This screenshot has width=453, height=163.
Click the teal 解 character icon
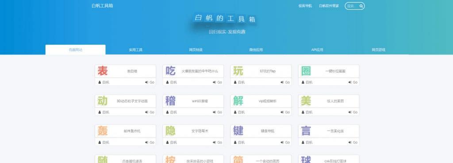coord(238,101)
